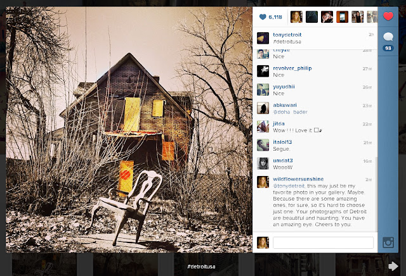Screen dimensions: 406x276
Task: Click revolver_philip's avatar icon
Action: [x=263, y=71]
